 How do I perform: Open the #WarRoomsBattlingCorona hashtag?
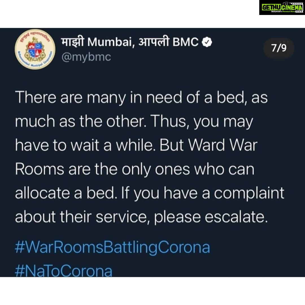112,247
